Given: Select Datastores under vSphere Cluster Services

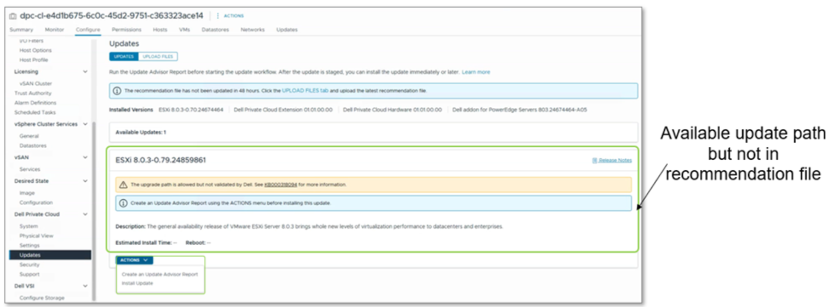Looking at the screenshot, I should [33, 146].
